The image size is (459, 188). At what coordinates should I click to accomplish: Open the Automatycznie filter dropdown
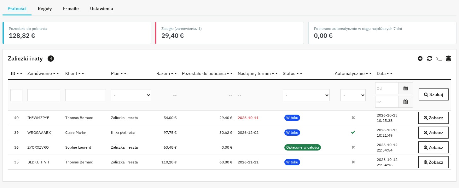coord(353,95)
